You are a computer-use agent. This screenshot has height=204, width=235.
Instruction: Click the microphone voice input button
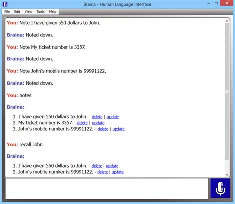point(220,188)
